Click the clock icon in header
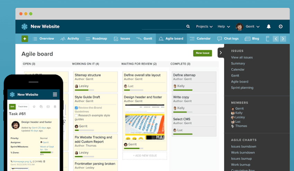This screenshot has height=171, width=294. pos(281,26)
